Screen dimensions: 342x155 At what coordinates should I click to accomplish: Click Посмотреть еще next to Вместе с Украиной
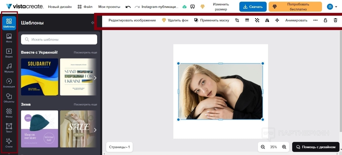pyautogui.click(x=85, y=52)
